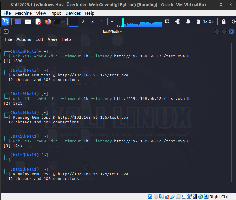Lock the screen with the padlock icon
Image resolution: width=236 pixels, height=200 pixels.
(x=224, y=22)
